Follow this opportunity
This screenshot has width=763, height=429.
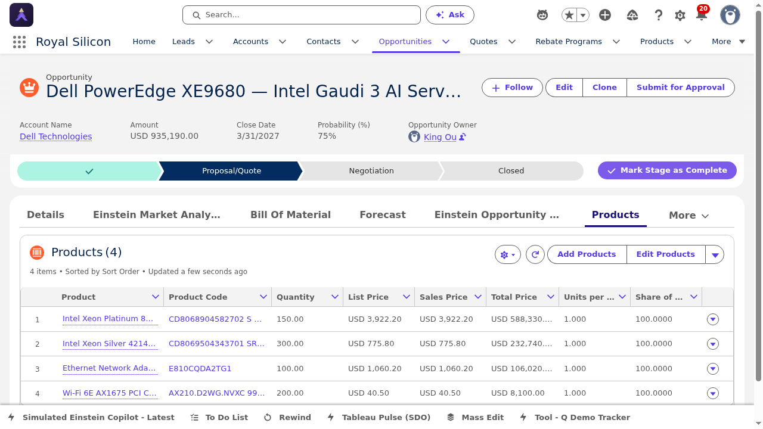[x=512, y=88]
